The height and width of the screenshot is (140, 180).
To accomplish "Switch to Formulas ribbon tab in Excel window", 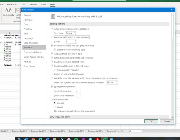I will [x=12, y=5].
